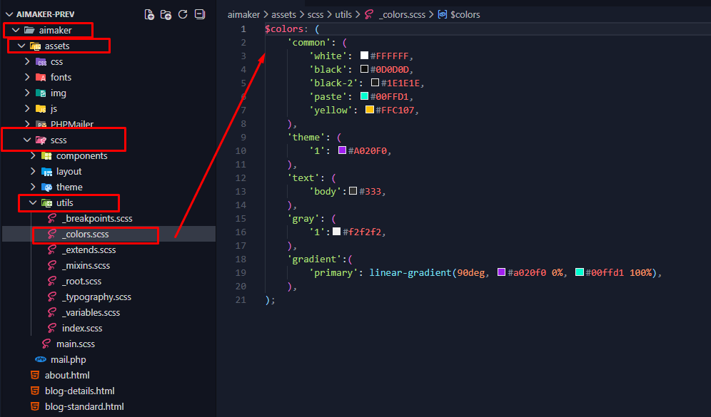Open _variables.scss in the utils folder
This screenshot has height=417, width=711.
(x=91, y=313)
